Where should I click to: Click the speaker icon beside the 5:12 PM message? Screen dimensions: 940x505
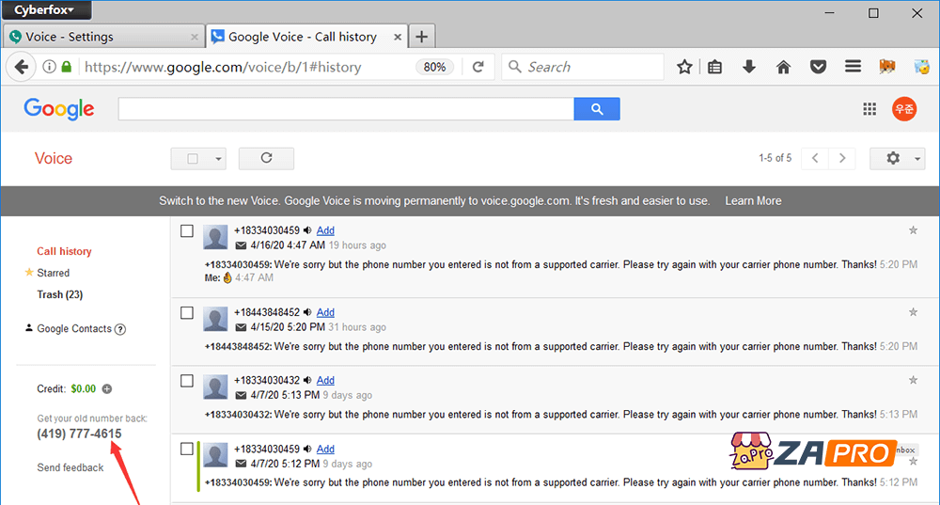click(307, 449)
